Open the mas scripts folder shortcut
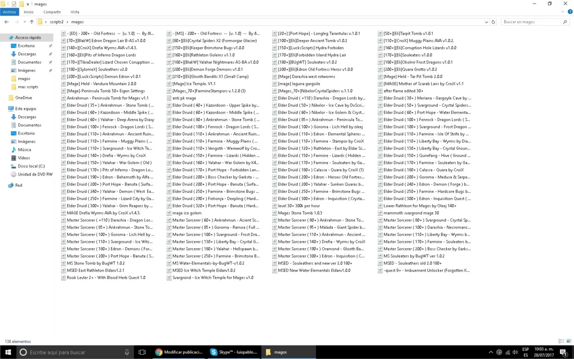The width and height of the screenshot is (574, 359). tap(28, 87)
